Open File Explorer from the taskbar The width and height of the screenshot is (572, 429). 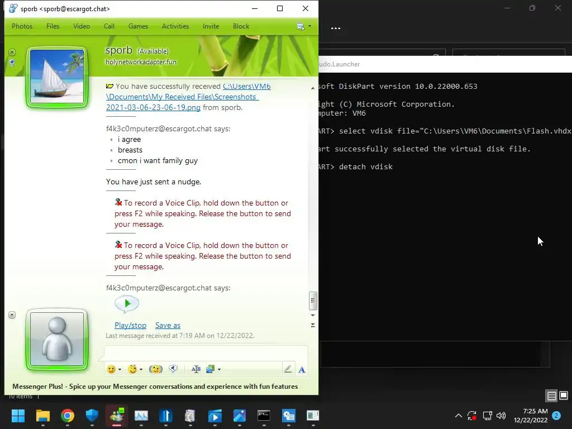42,416
